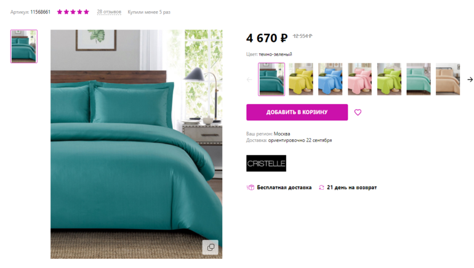This screenshot has width=474, height=268.
Task: Open similar items icon on main photo
Action: (211, 247)
